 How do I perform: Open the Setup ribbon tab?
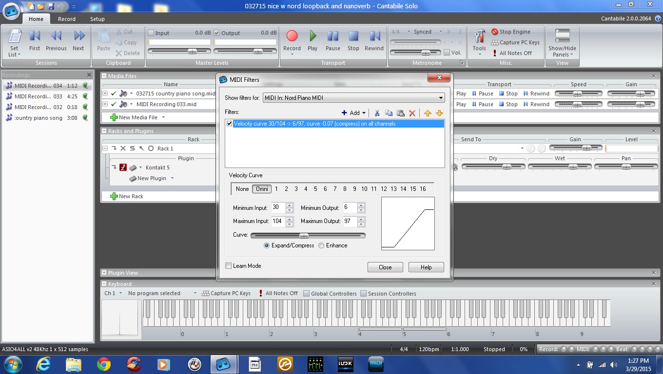tap(97, 19)
